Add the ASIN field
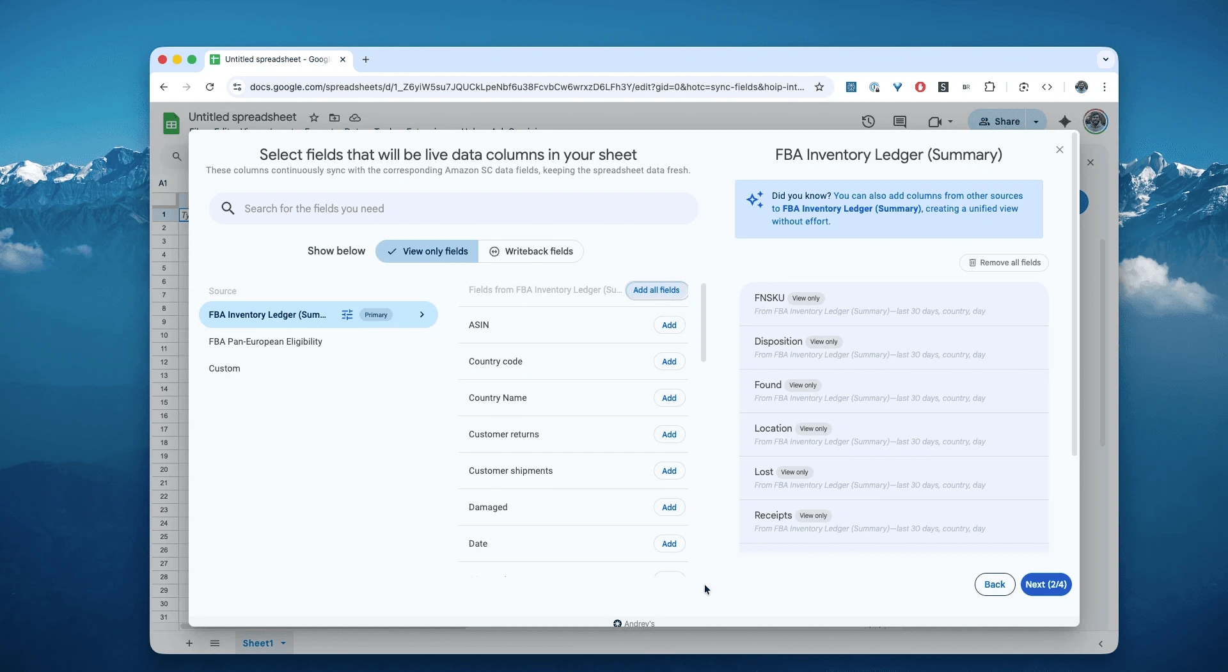1228x672 pixels. point(669,325)
